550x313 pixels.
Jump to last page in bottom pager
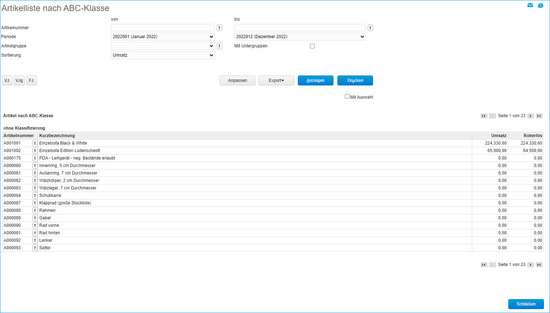click(539, 265)
